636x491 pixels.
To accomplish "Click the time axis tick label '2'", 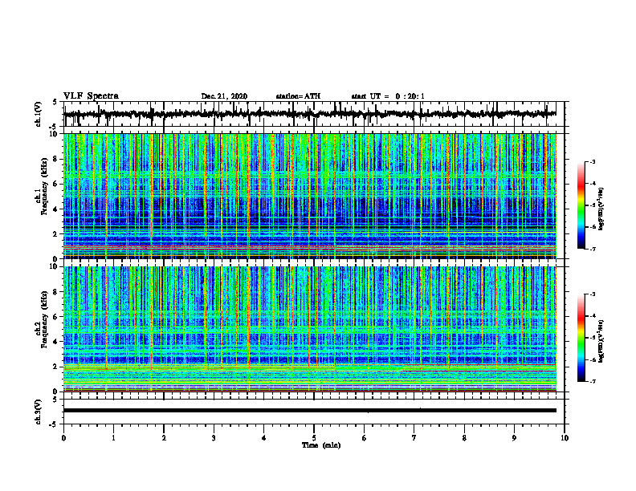I will click(164, 438).
